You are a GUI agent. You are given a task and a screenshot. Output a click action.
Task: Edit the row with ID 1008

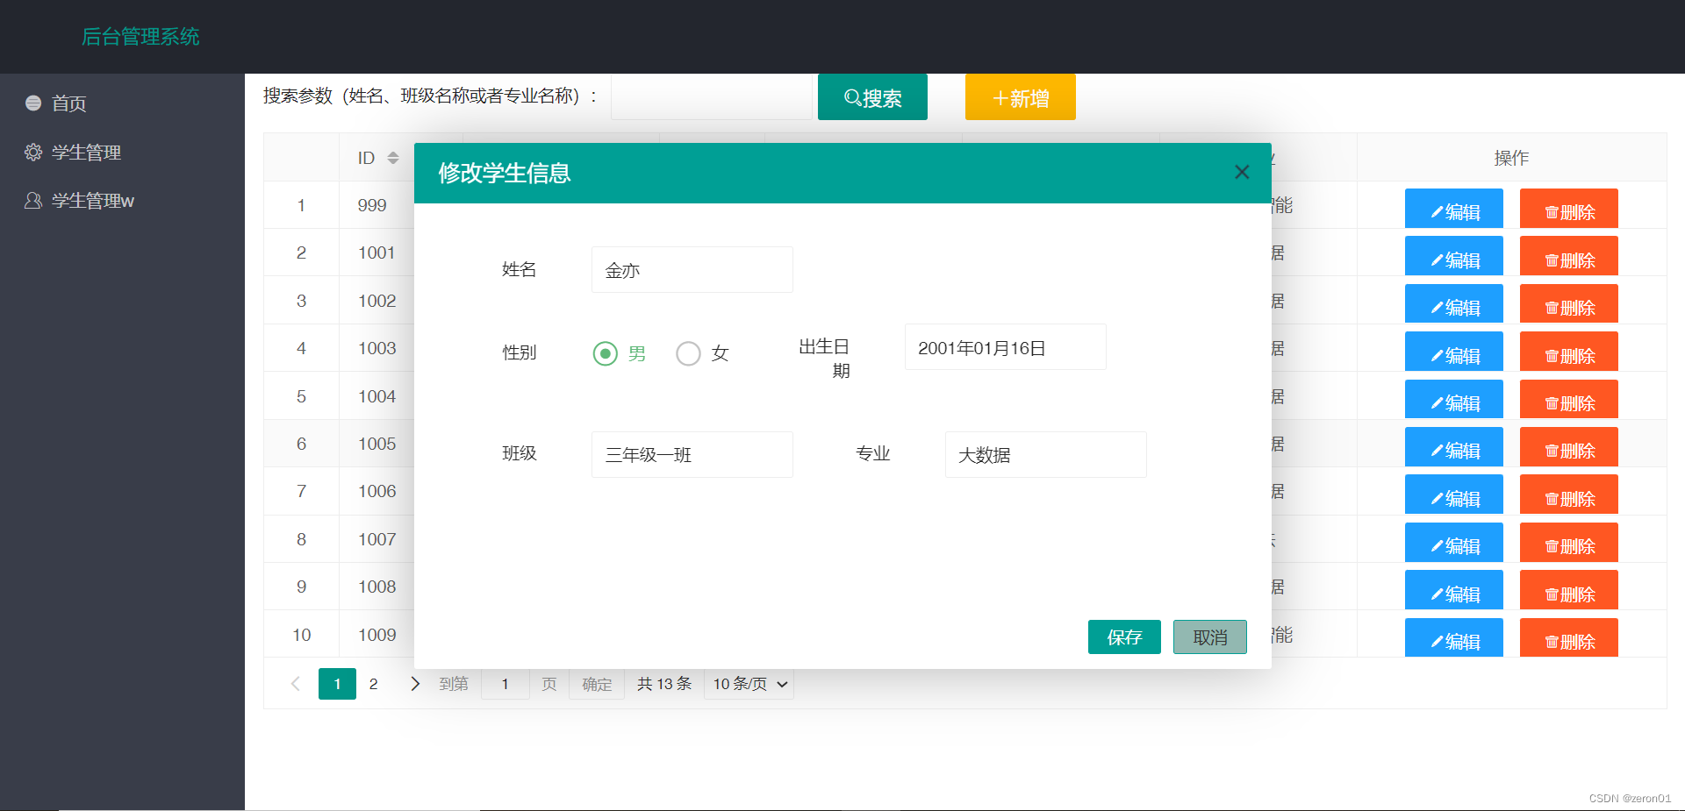1454,590
